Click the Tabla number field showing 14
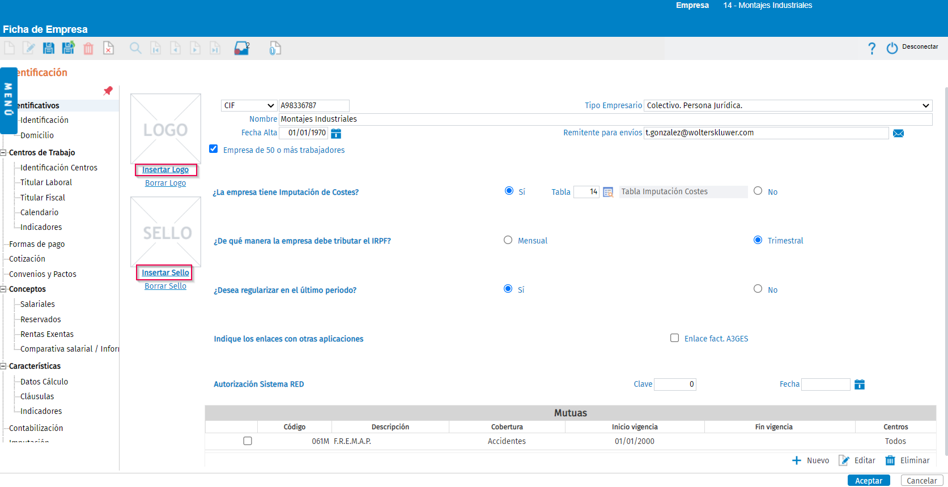Viewport: 948px width, 487px height. [586, 192]
